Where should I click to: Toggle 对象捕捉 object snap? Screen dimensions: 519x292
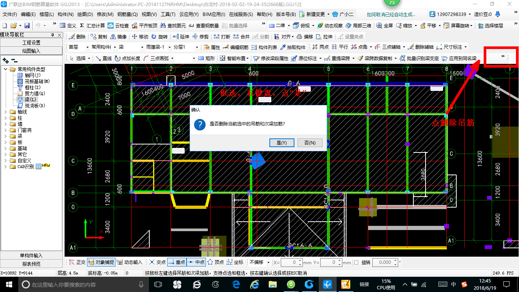click(x=101, y=262)
